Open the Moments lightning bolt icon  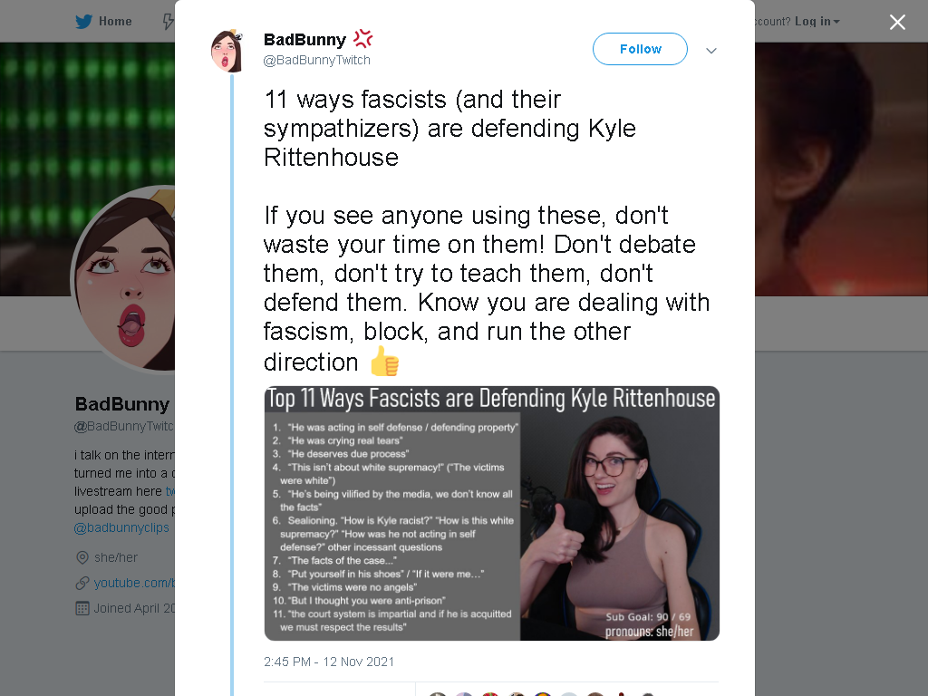pos(169,22)
